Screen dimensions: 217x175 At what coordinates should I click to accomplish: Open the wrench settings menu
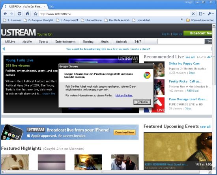coord(211,13)
